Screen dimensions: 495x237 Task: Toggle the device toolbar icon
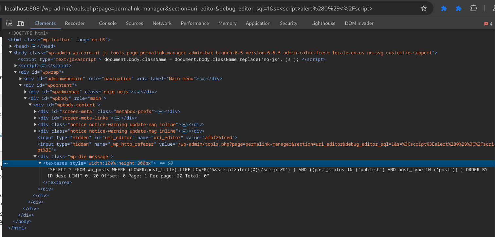(20, 23)
